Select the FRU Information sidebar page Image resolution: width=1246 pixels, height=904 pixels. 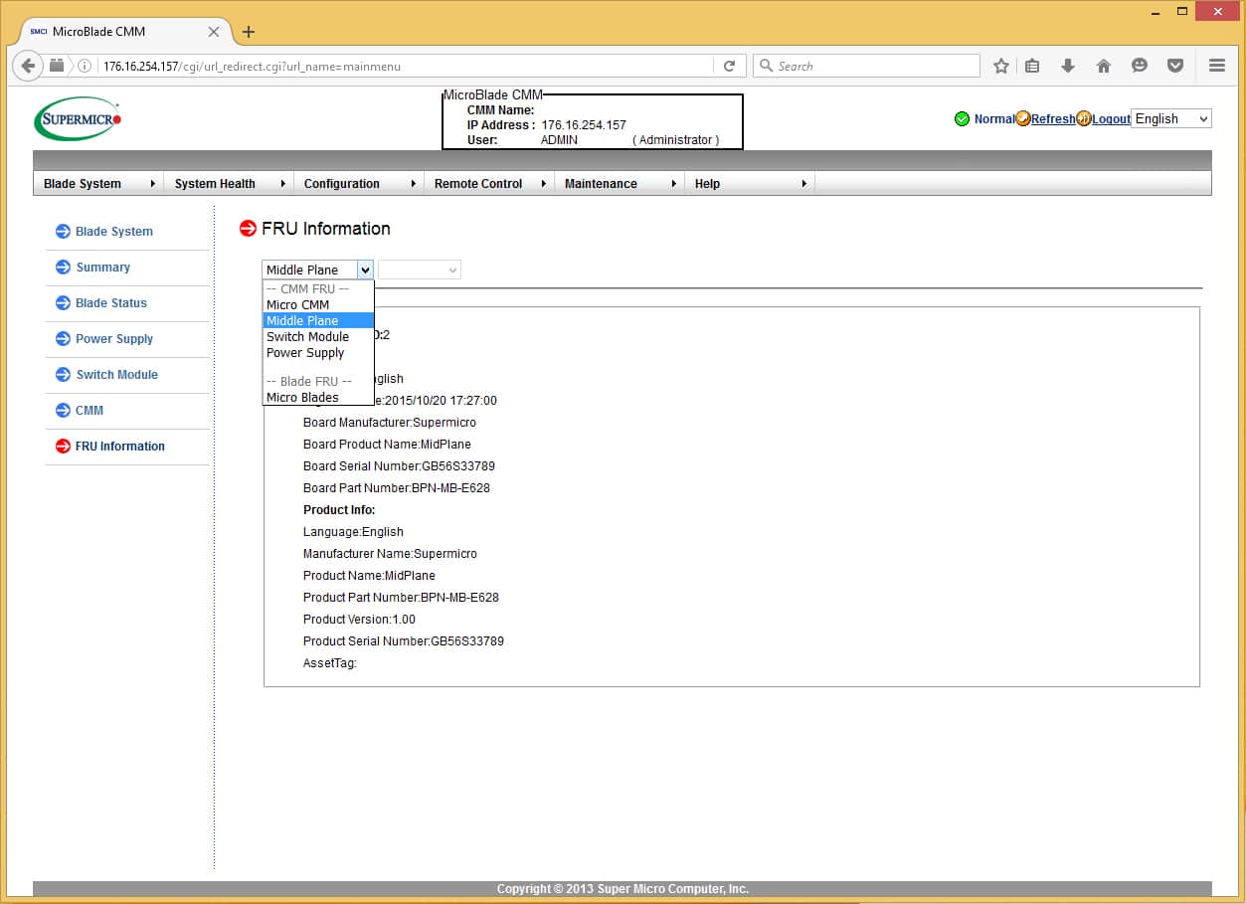pos(120,447)
